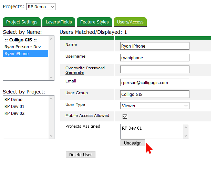Choose RP Dev 02 in project list

(14, 113)
